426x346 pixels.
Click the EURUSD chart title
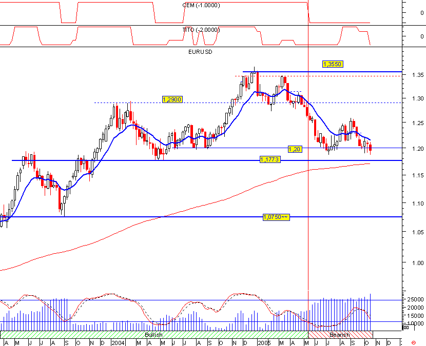pyautogui.click(x=200, y=52)
